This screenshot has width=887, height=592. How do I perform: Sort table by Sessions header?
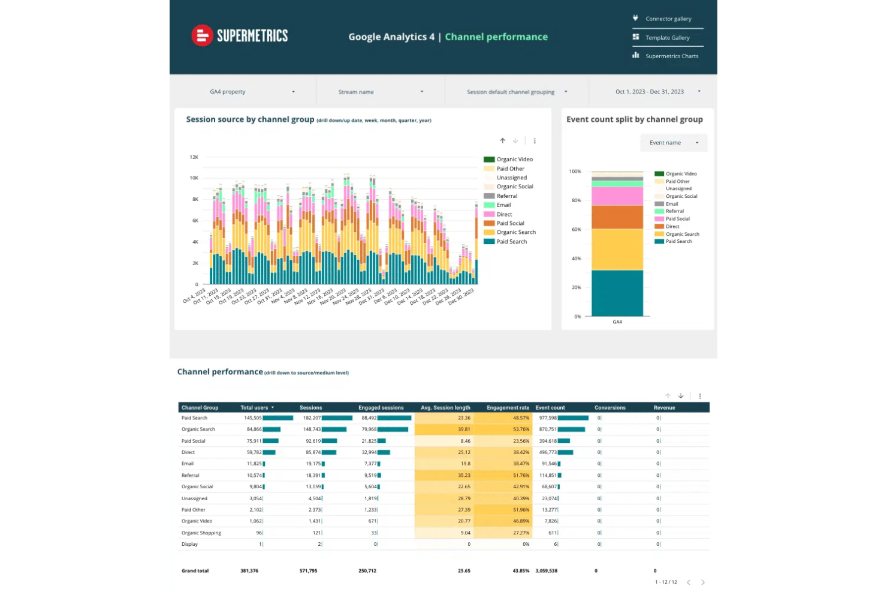310,407
